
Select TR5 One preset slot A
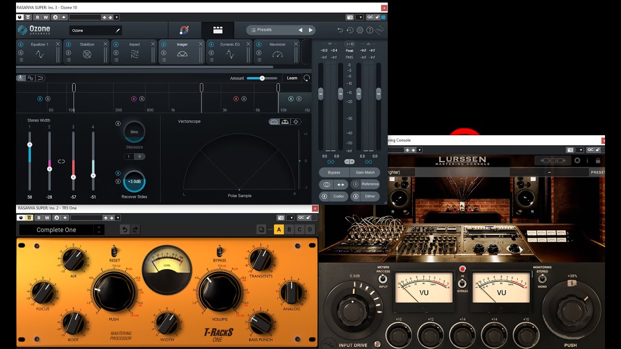tap(279, 230)
